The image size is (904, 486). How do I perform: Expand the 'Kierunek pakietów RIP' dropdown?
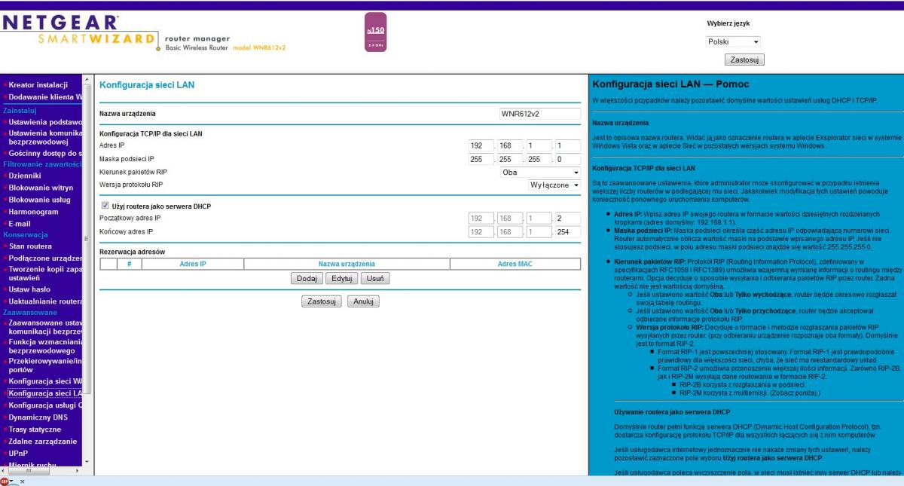(x=540, y=172)
